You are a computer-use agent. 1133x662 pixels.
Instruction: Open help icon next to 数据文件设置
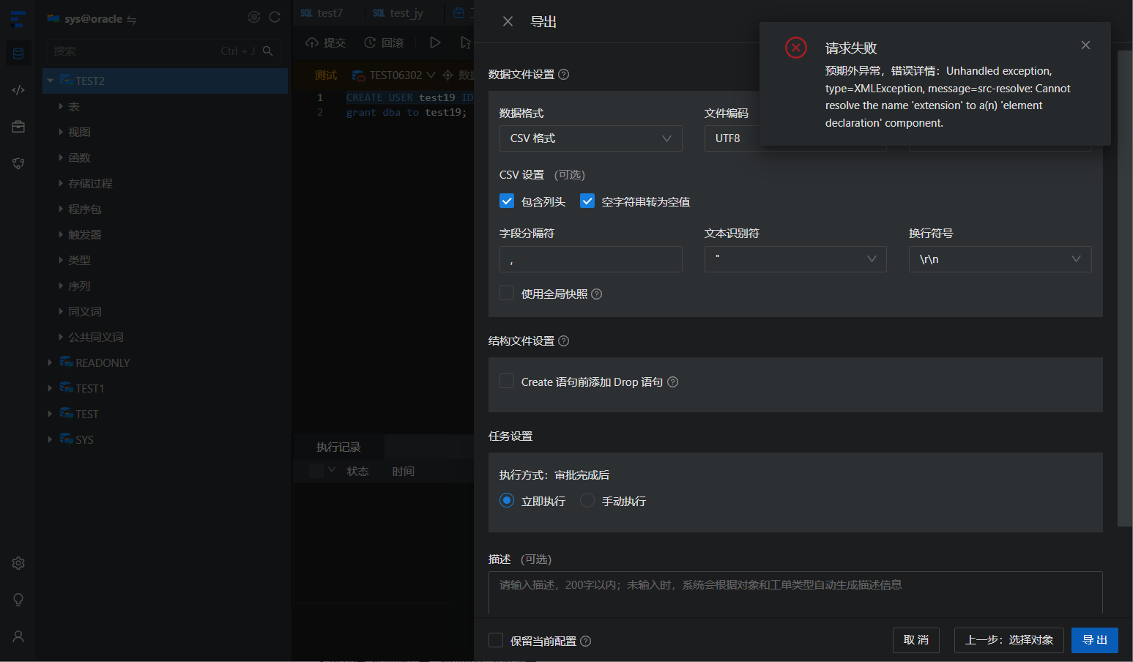[x=564, y=75]
